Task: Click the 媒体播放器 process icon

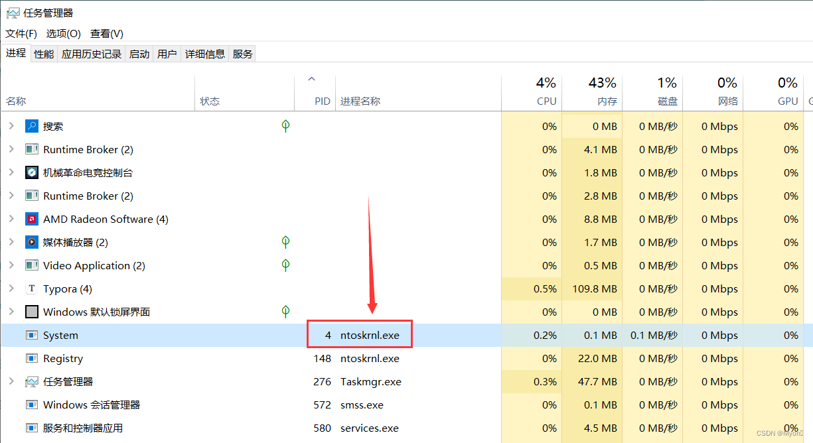Action: click(32, 242)
